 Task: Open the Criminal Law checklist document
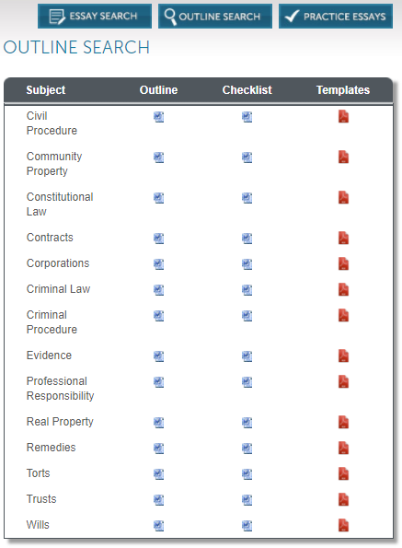point(247,290)
